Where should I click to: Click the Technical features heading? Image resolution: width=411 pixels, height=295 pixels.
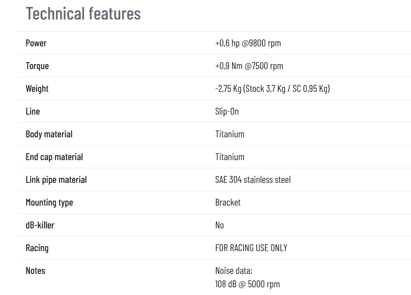tap(83, 13)
